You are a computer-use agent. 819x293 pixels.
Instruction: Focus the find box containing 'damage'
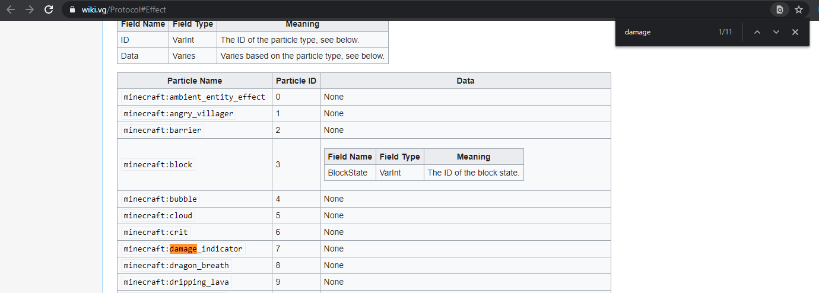(x=665, y=32)
